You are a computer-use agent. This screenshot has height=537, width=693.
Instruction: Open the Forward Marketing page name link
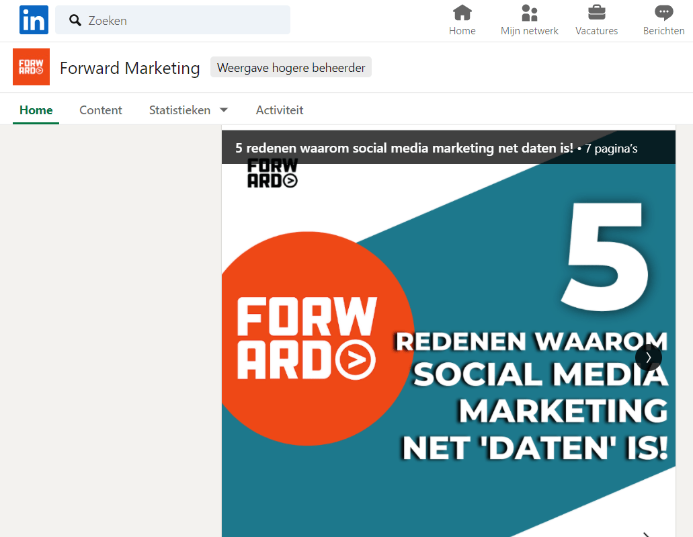pyautogui.click(x=130, y=68)
